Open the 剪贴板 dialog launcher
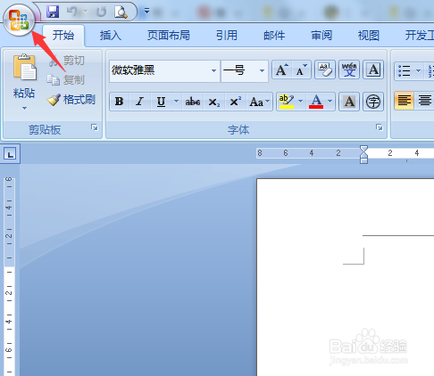 tap(95, 127)
